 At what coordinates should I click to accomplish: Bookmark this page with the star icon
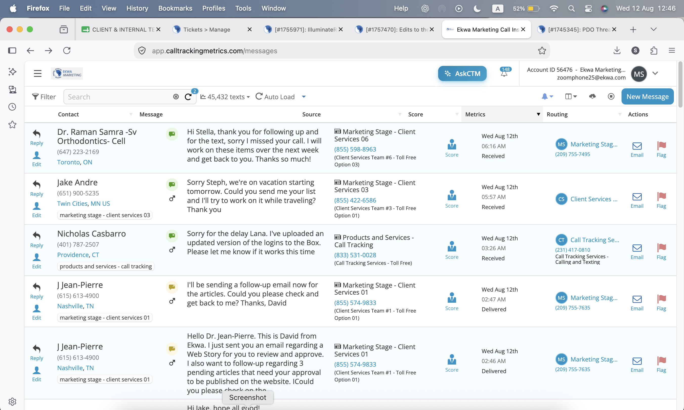tap(542, 50)
